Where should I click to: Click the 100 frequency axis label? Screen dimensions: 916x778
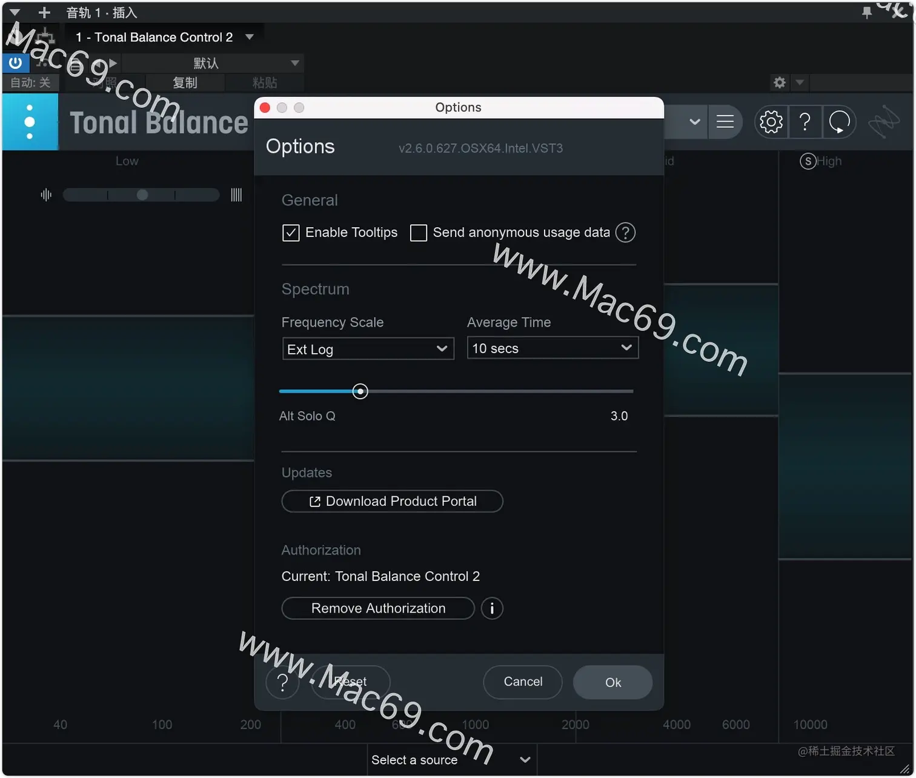[162, 725]
